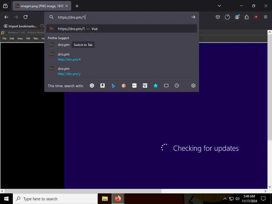Open the Firefox account menu
This screenshot has height=204, width=272.
(x=237, y=17)
